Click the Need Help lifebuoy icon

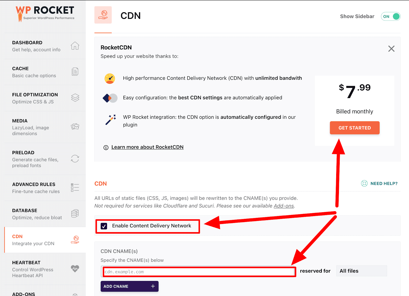[364, 183]
